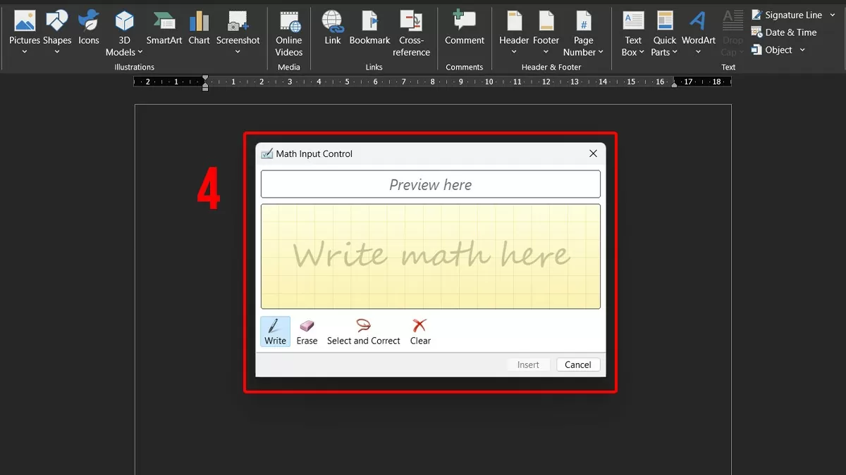Add a Bookmark from the Links group
This screenshot has width=846, height=475.
(x=369, y=29)
